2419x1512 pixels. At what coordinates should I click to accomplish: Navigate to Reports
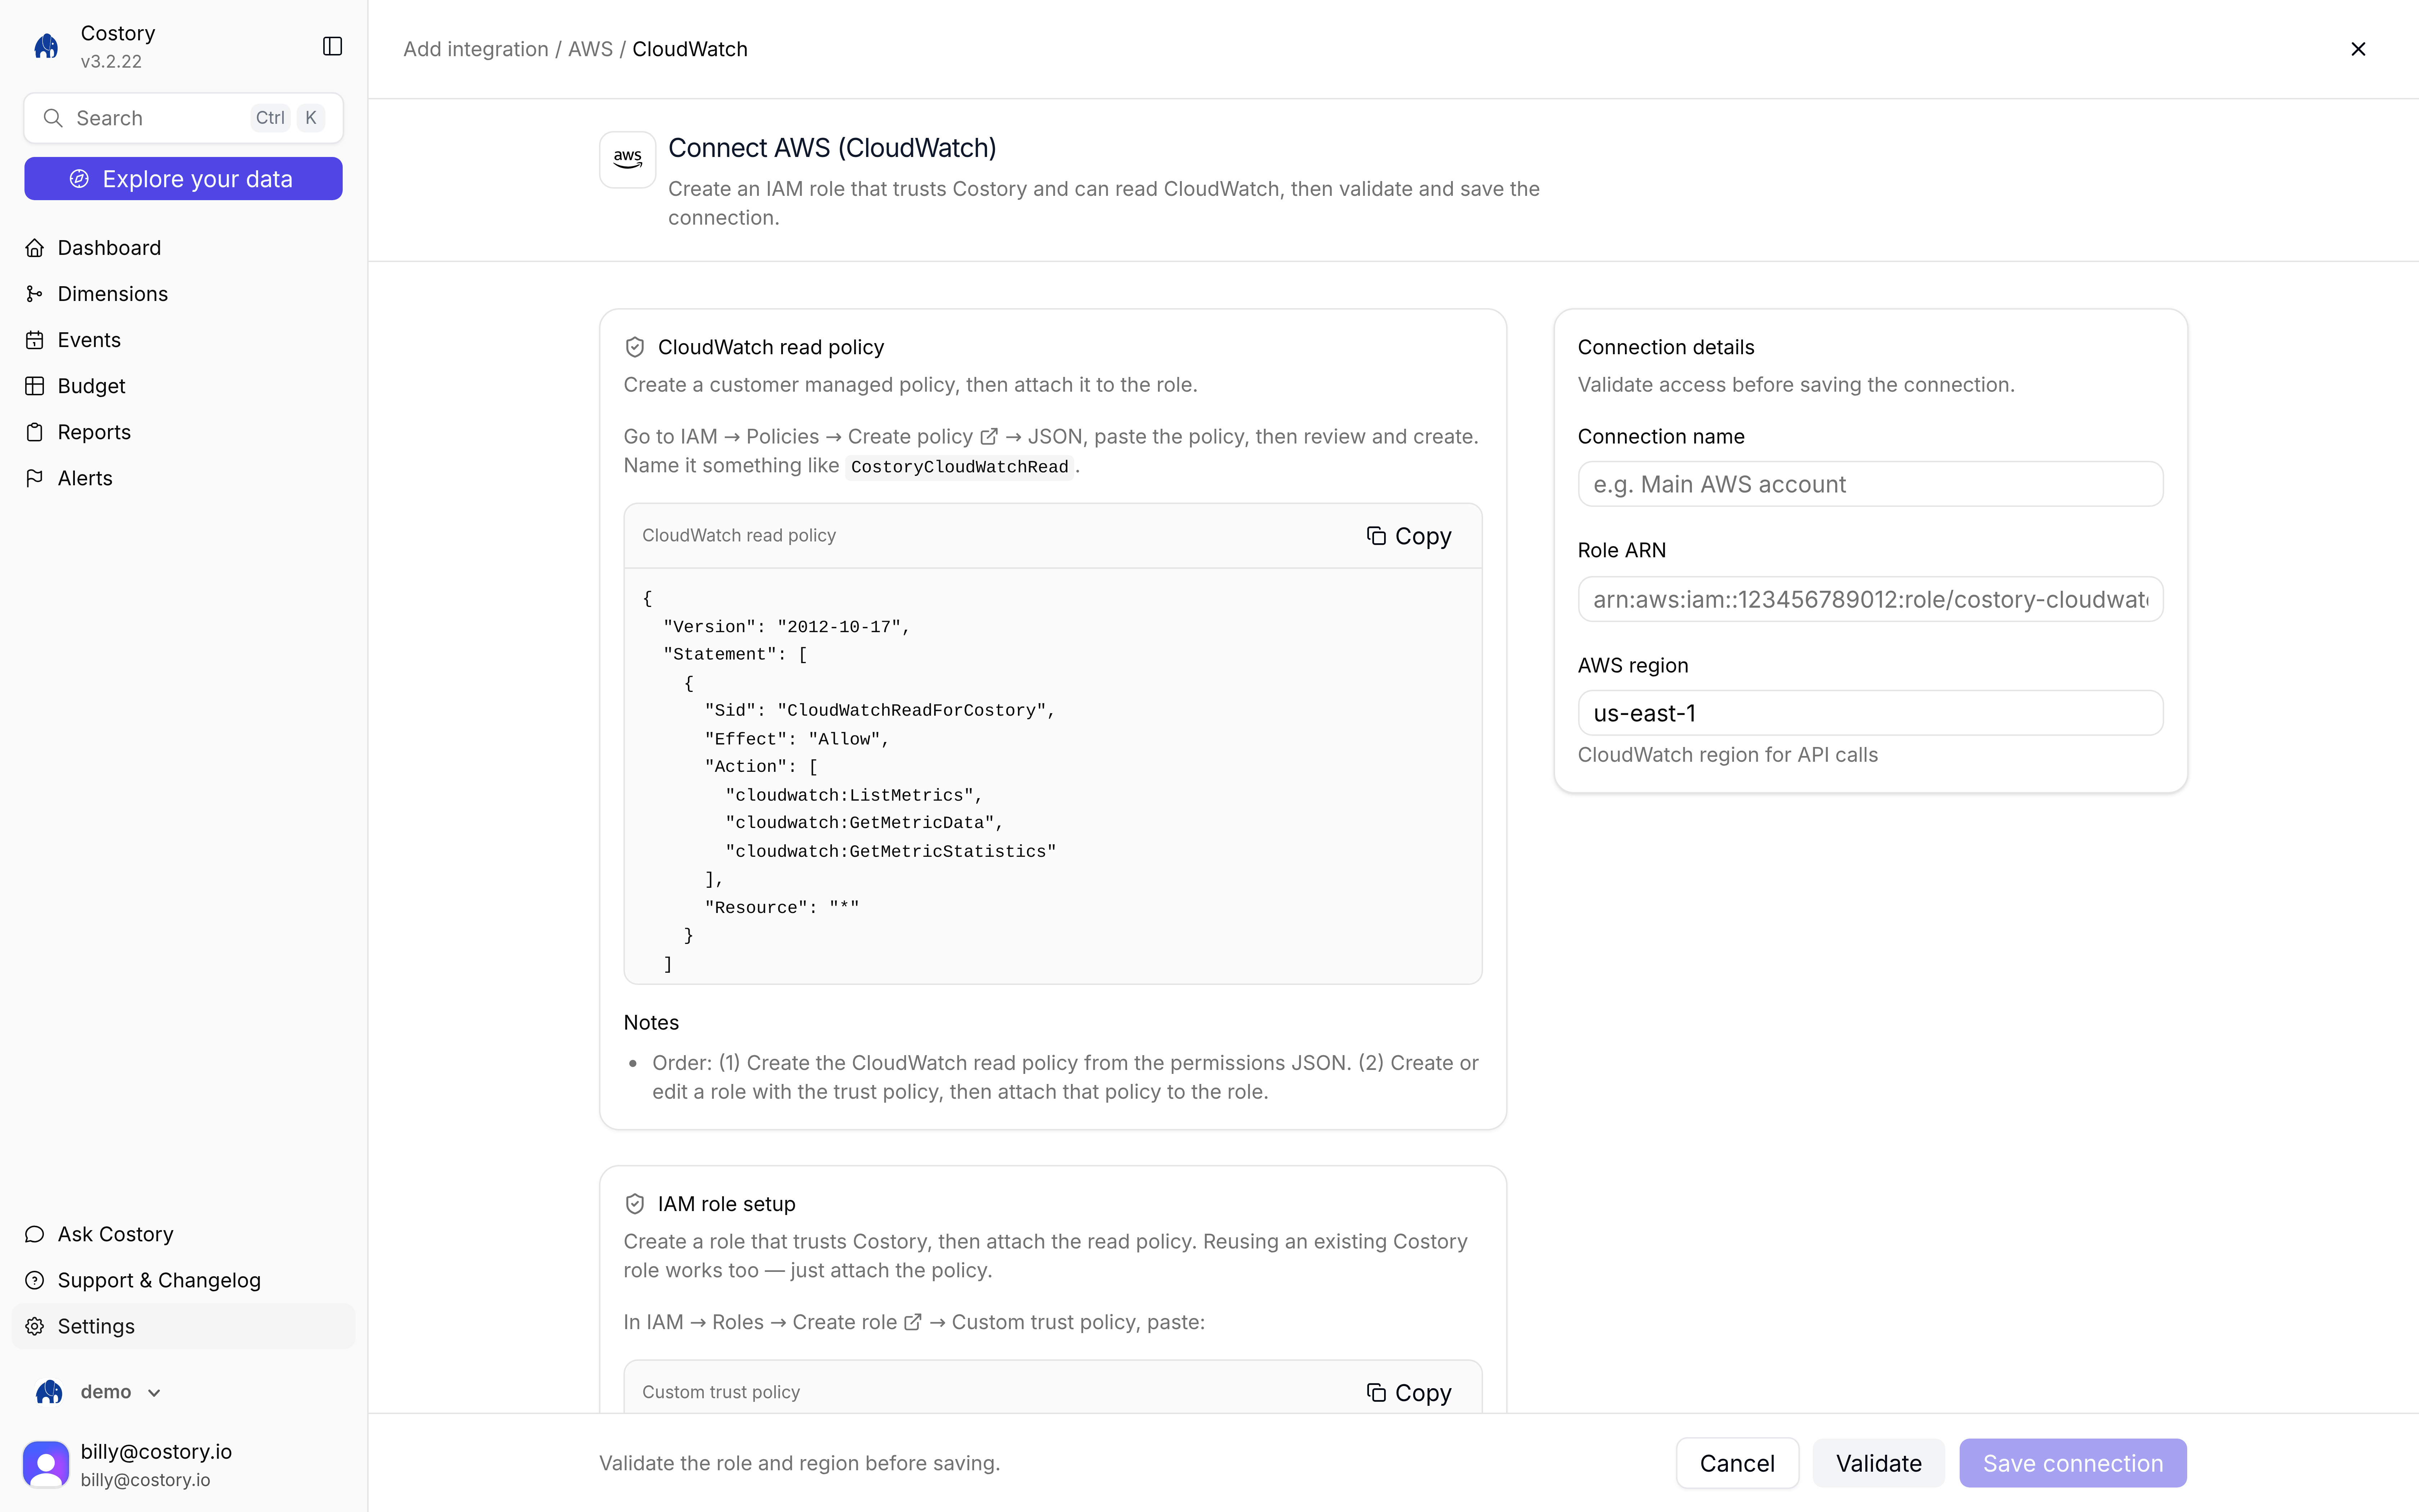(184, 432)
